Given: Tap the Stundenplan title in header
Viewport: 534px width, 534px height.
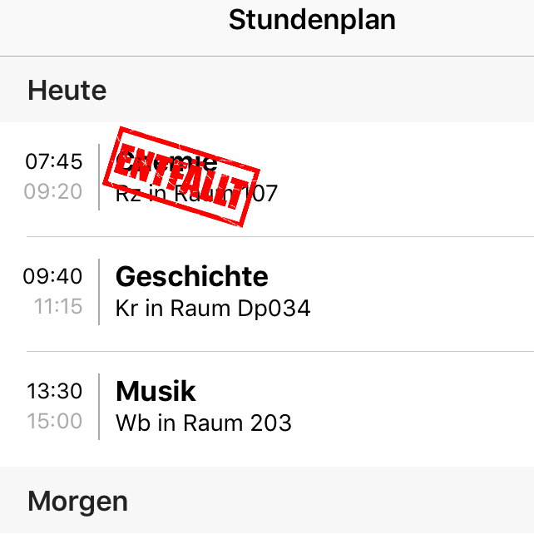Looking at the screenshot, I should (x=312, y=20).
